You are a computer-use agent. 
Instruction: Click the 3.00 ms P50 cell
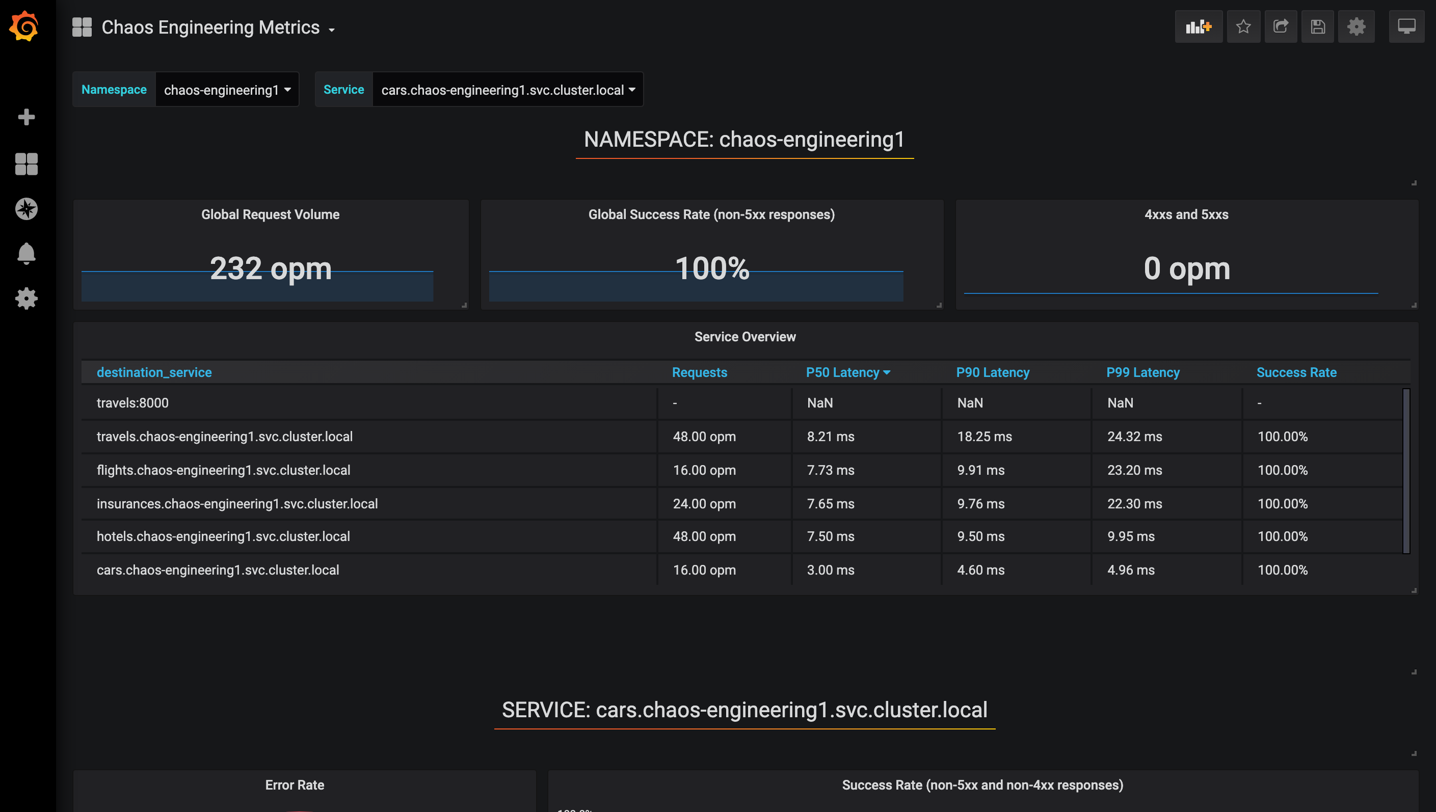pyautogui.click(x=866, y=570)
